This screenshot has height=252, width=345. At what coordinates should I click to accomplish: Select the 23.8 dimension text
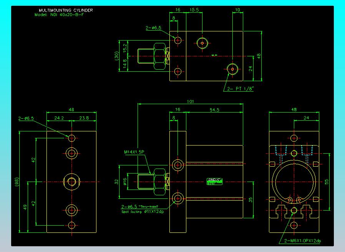pos(84,118)
